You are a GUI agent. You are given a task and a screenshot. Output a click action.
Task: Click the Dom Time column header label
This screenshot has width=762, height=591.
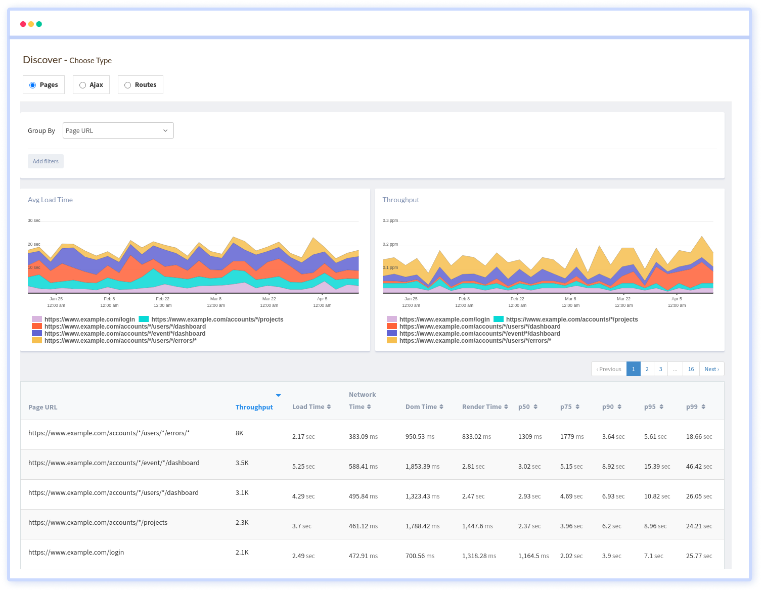tap(421, 406)
